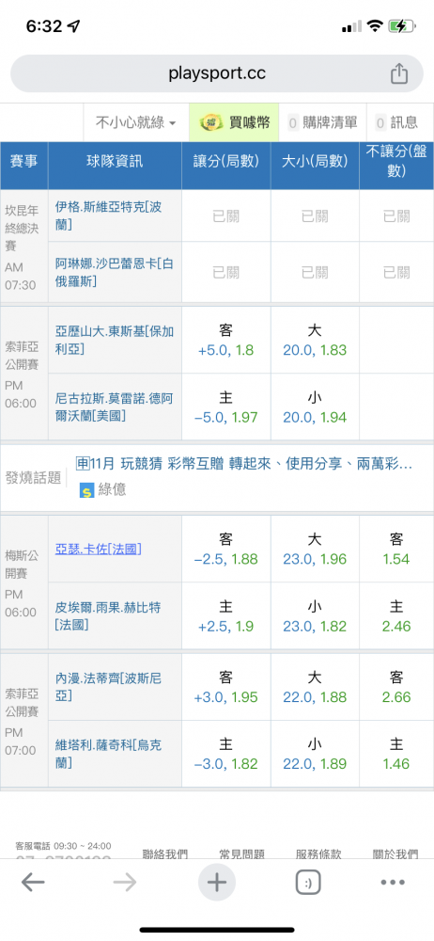This screenshot has width=434, height=941.
Task: Go back with the left arrow icon
Action: 33,883
